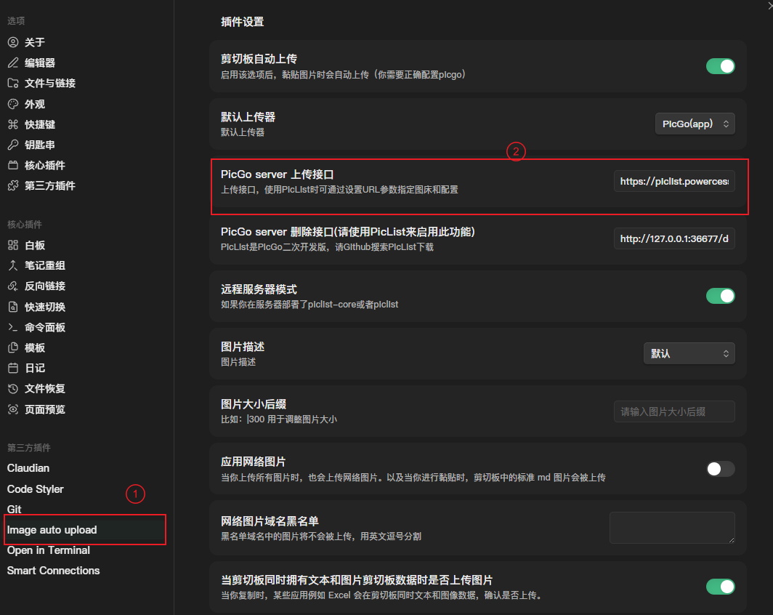Screen dimensions: 773x615
Task: Click the 核心插件 icon
Action: [x=13, y=165]
